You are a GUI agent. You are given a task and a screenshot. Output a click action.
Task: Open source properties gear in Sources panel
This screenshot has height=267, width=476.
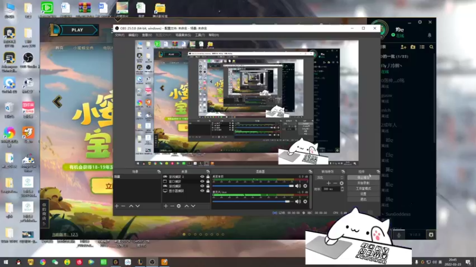[x=179, y=206]
